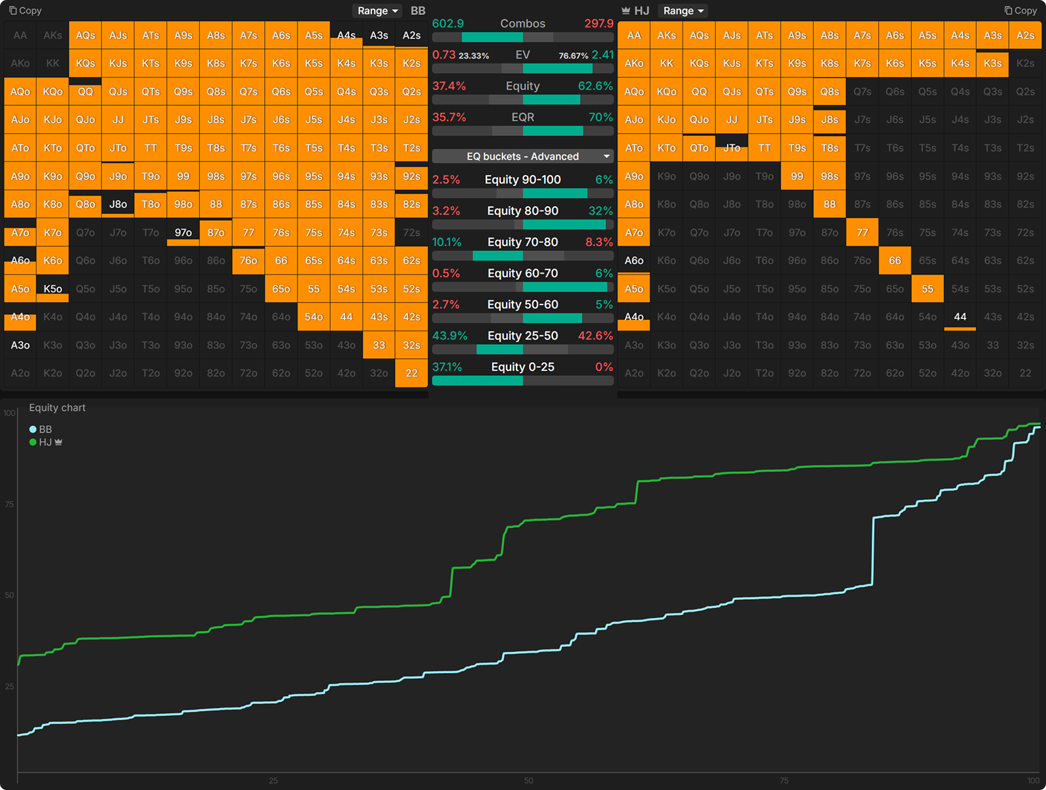This screenshot has height=790, width=1046.
Task: Select A4o in the HJ matrix
Action: [633, 317]
